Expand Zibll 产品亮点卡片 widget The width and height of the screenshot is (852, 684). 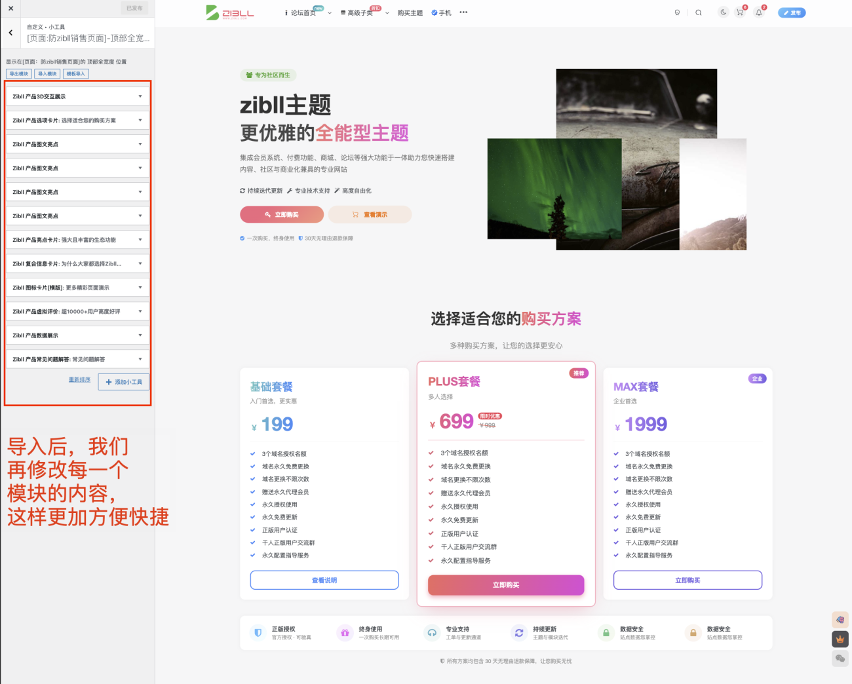point(78,240)
